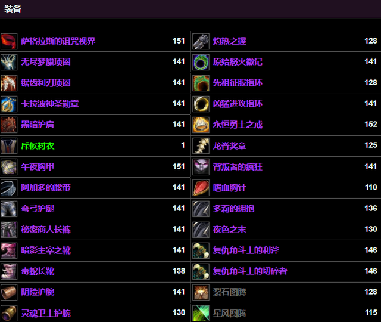Click the 多莉的拥抱 cloak icon
Image resolution: width=381 pixels, height=322 pixels.
[x=201, y=209]
